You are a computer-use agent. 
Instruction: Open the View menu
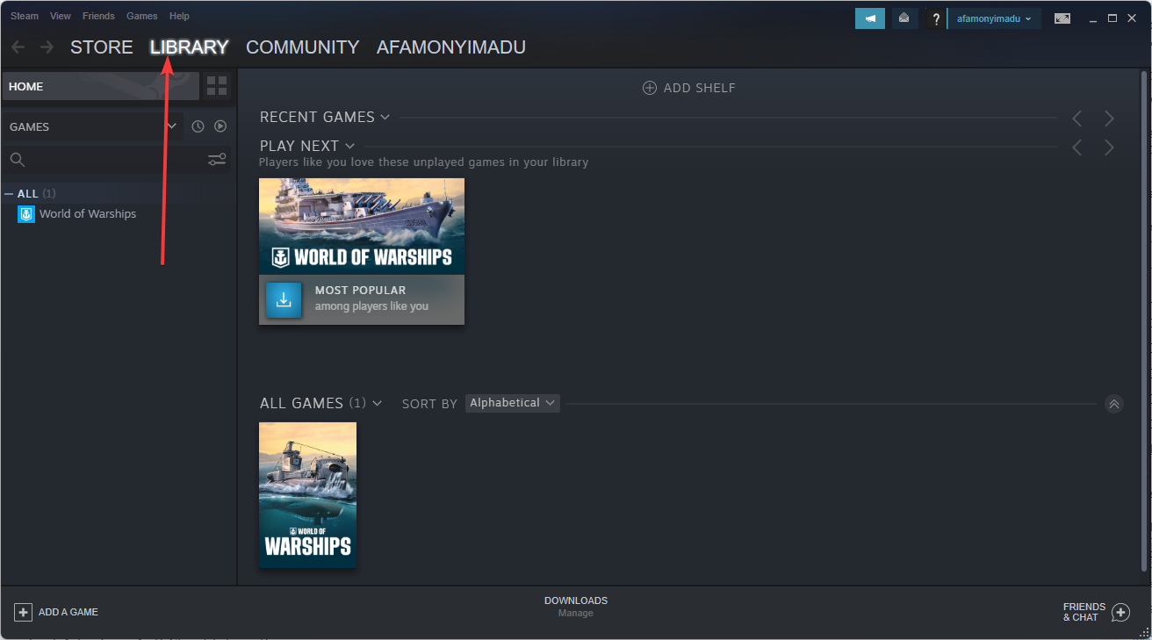(x=61, y=16)
